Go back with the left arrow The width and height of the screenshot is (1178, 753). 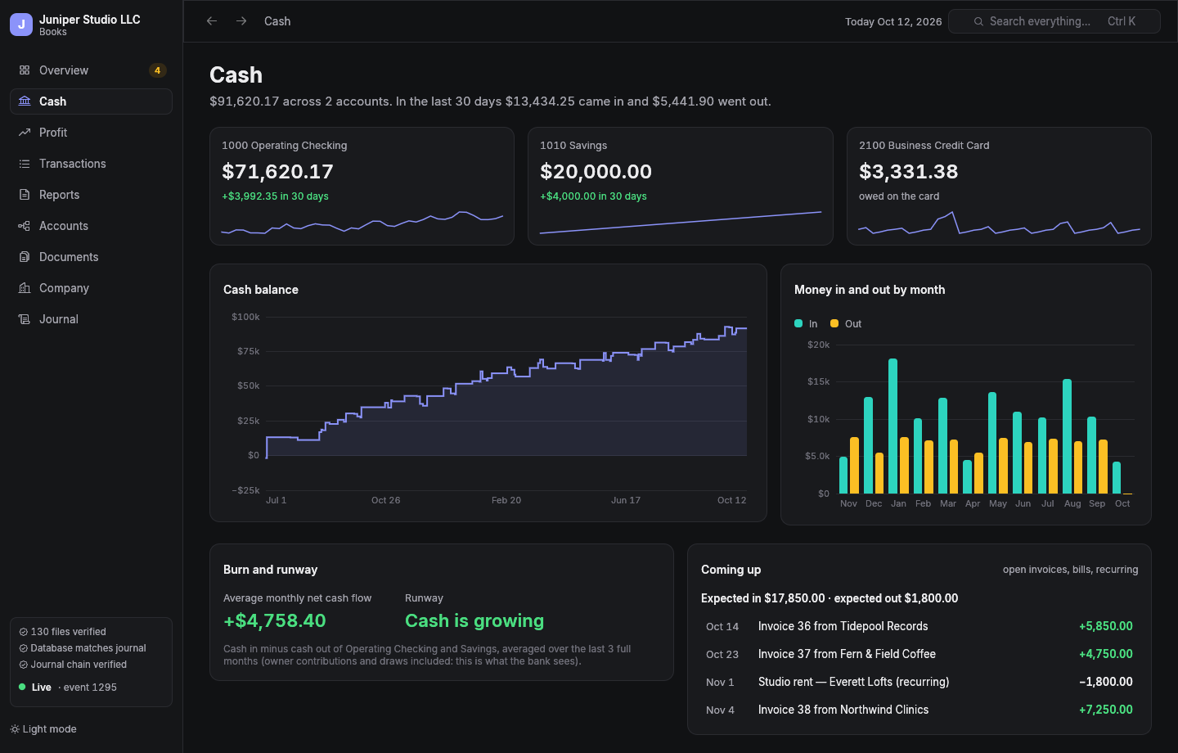212,21
